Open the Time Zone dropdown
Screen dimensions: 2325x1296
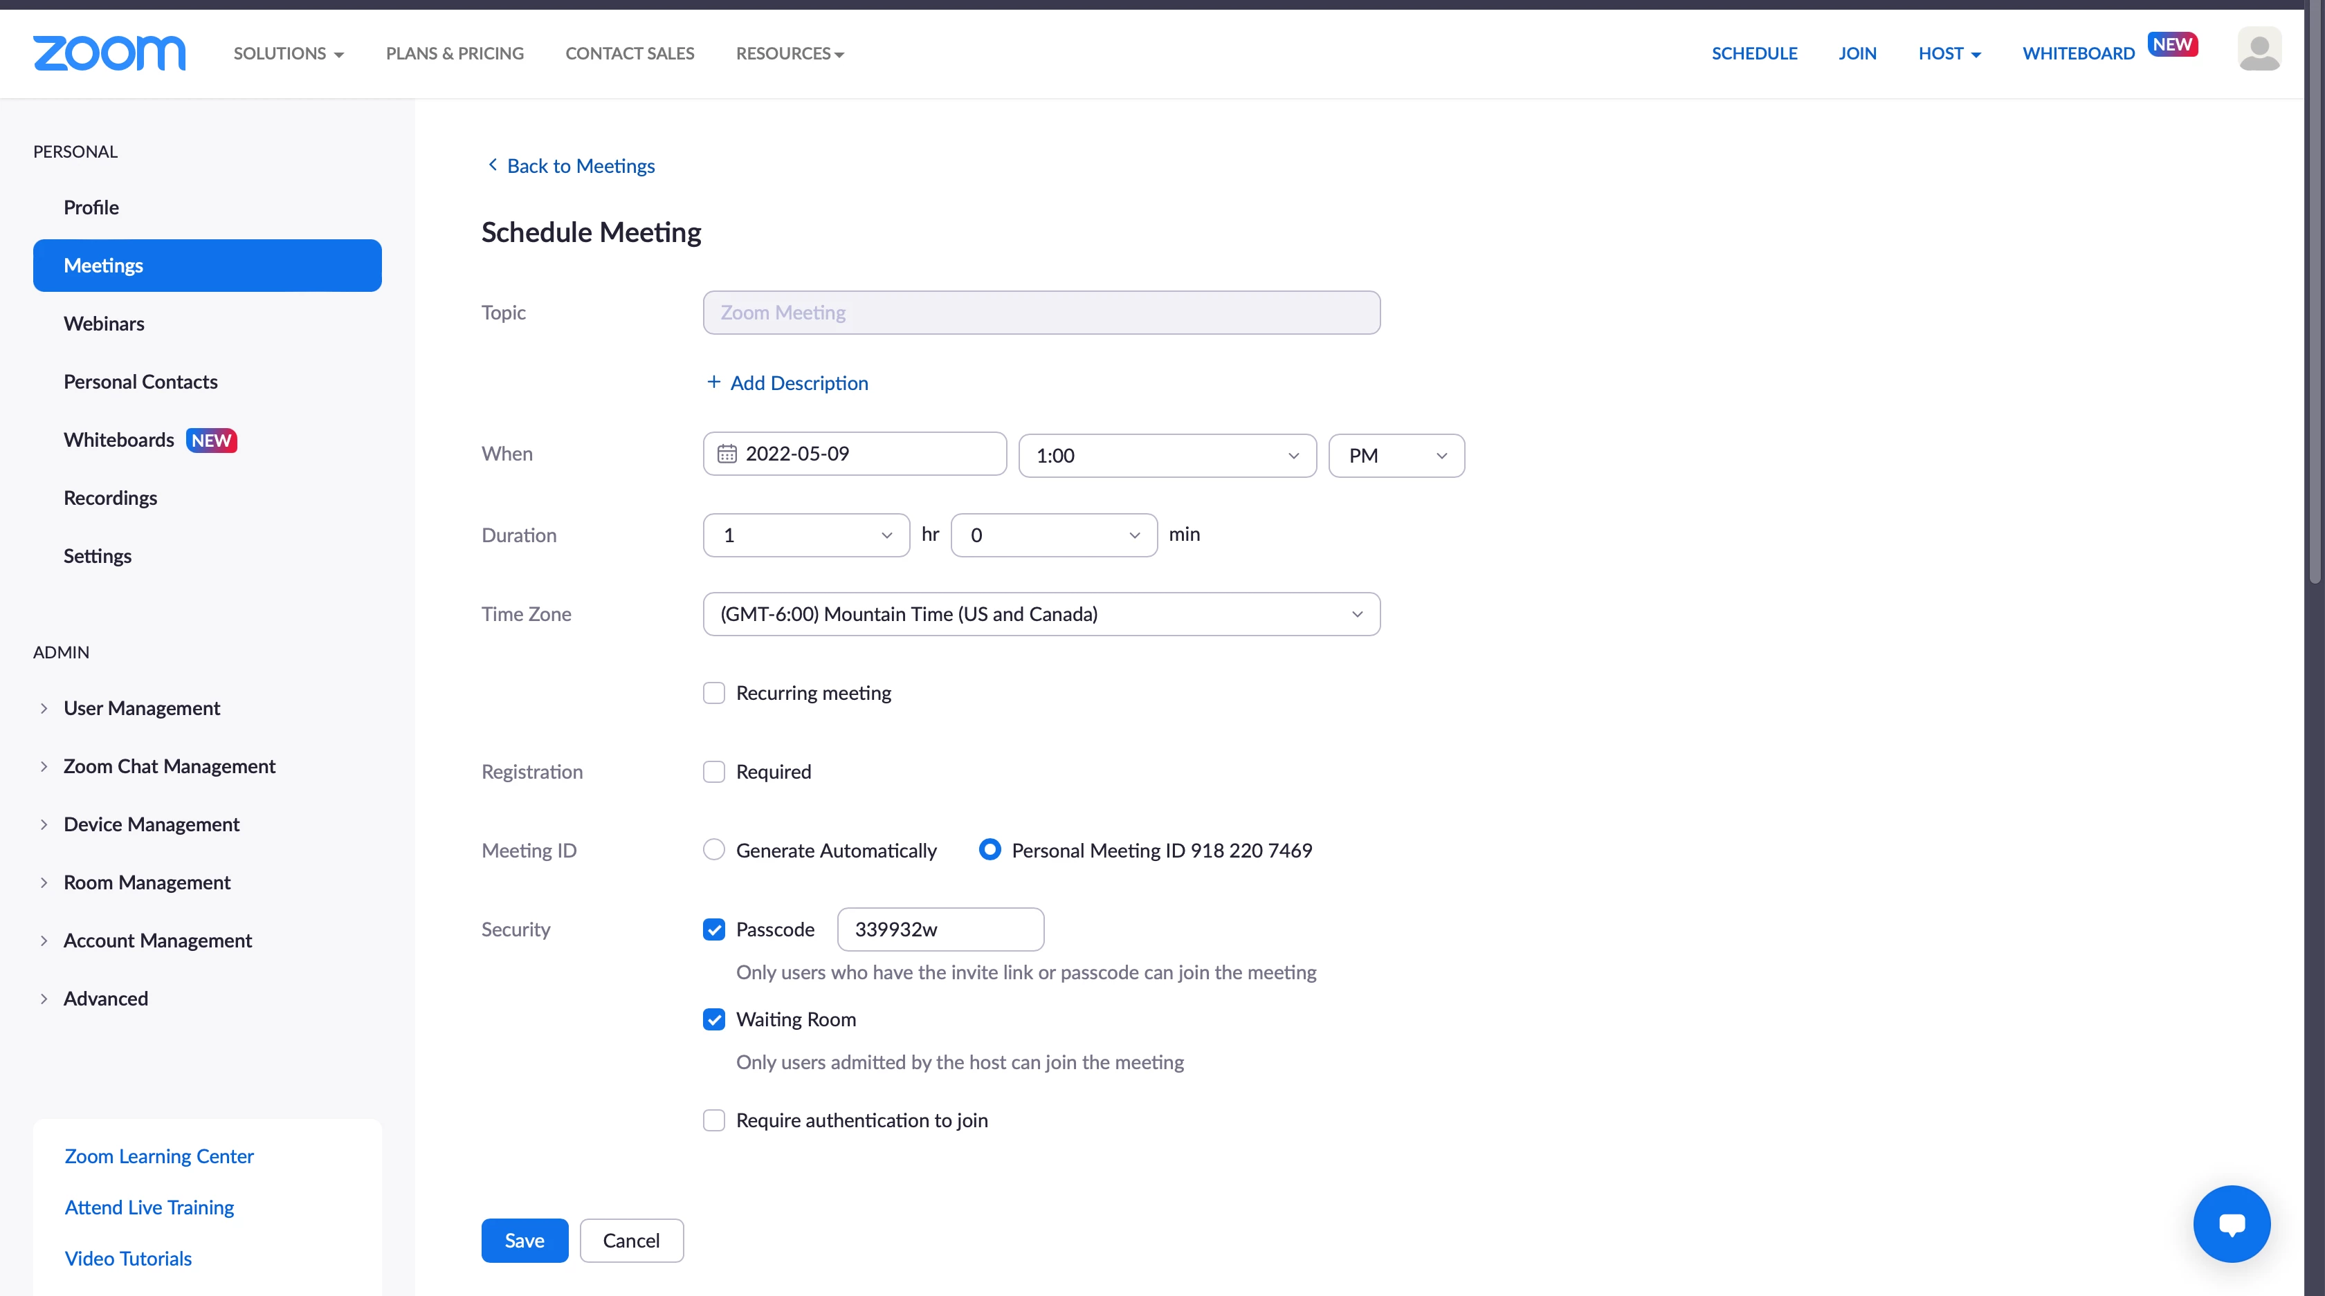click(x=1041, y=614)
